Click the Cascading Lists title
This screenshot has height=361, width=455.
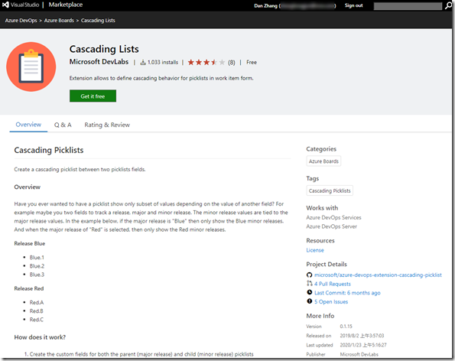point(104,49)
